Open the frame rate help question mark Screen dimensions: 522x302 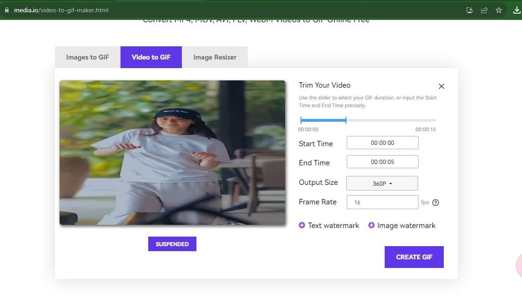(436, 203)
